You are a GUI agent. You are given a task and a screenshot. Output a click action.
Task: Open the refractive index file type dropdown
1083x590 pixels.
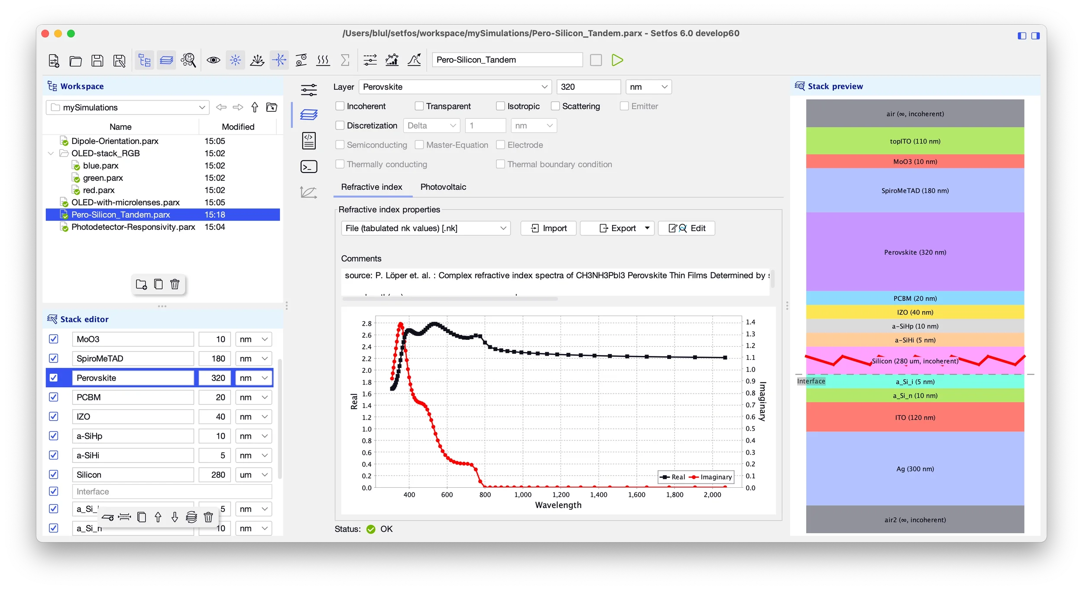point(425,228)
